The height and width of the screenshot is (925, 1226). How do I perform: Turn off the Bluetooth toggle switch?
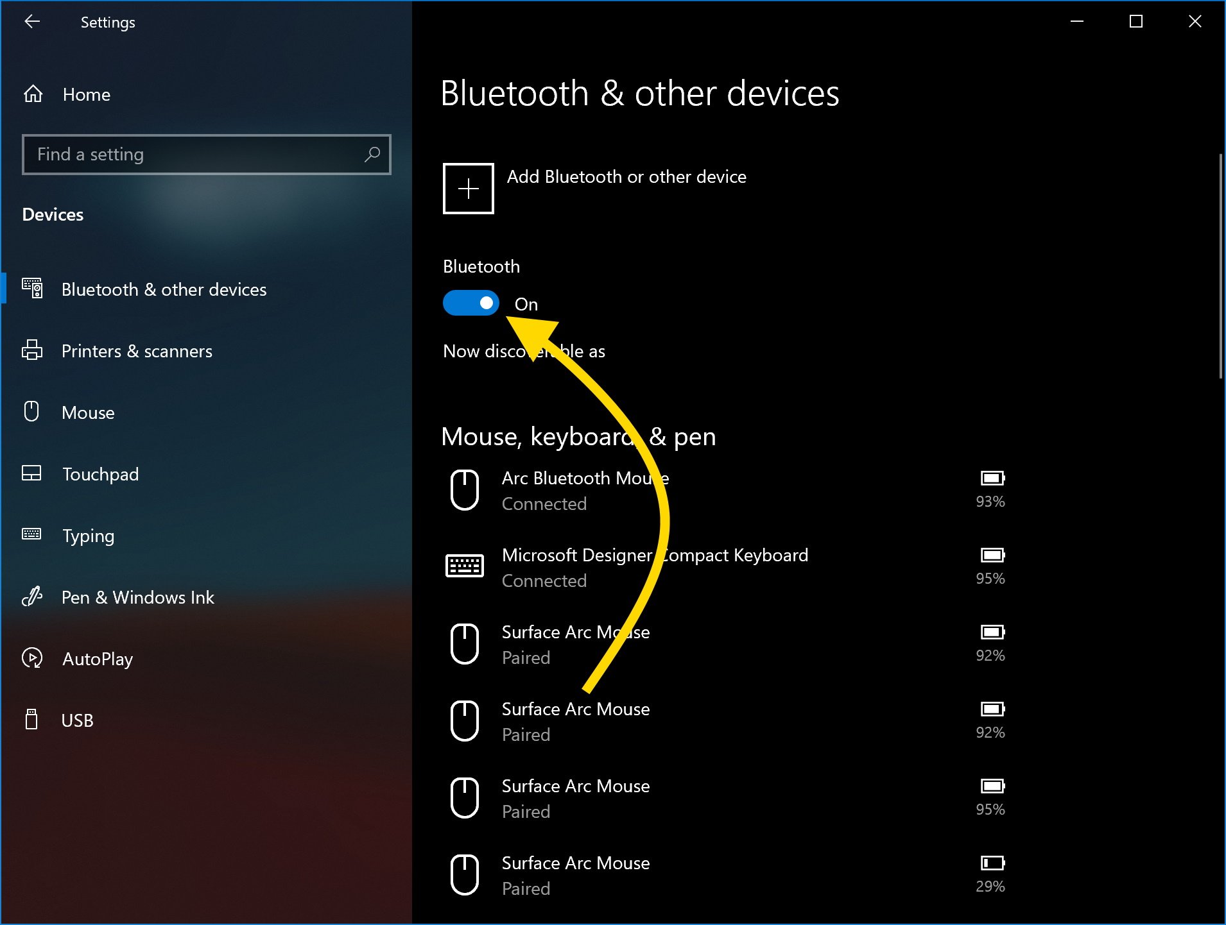471,303
